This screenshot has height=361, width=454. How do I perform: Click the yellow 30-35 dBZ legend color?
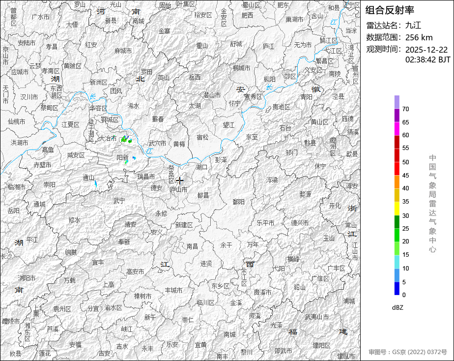397,209
